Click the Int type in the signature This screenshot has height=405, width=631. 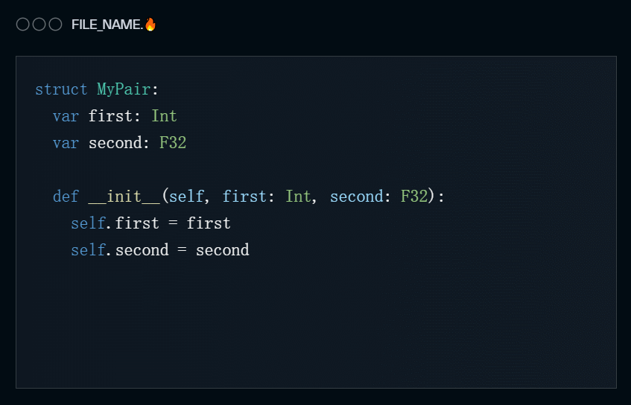pos(298,197)
